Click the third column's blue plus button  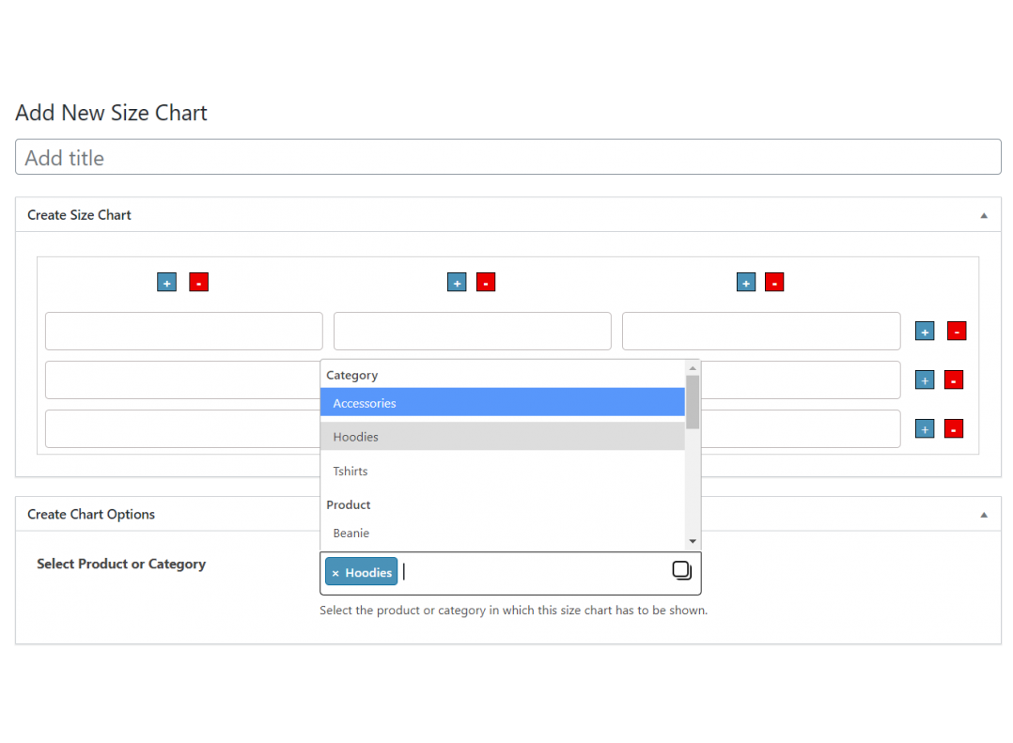coord(745,283)
